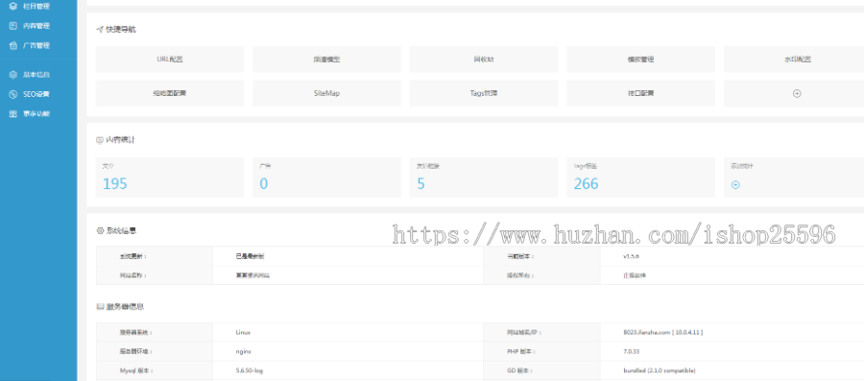Click the 广告 count 0
This screenshot has height=381, width=864.
tap(264, 184)
